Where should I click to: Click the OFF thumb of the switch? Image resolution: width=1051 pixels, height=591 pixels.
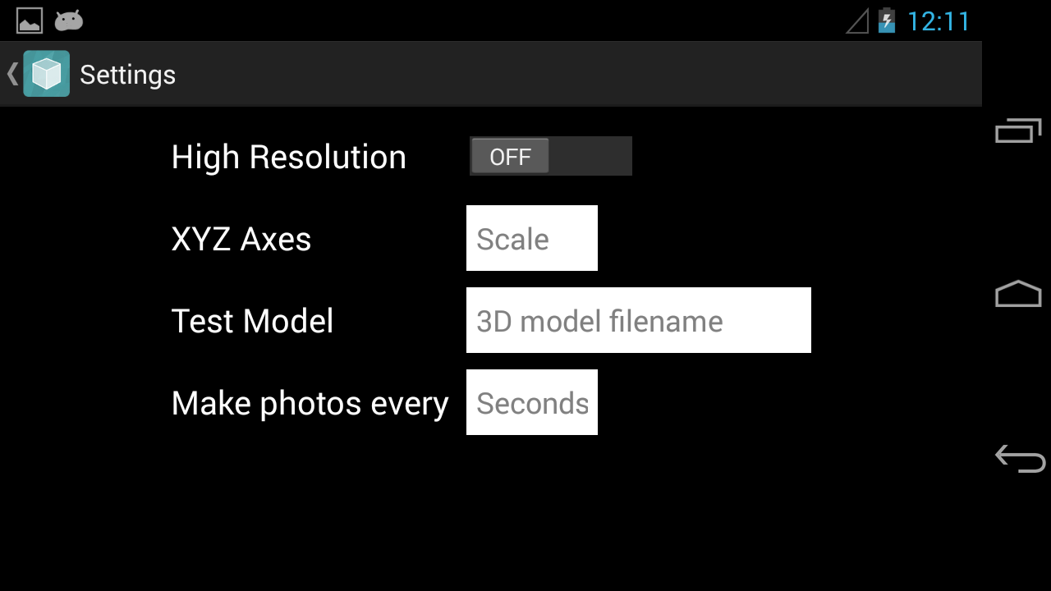click(510, 156)
